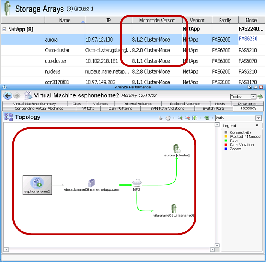Click the blue Zoned legend swatch

coord(226,149)
